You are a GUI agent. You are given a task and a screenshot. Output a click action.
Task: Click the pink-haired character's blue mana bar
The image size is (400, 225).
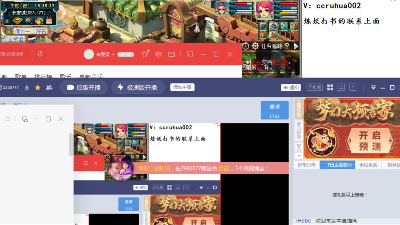(286, 8)
